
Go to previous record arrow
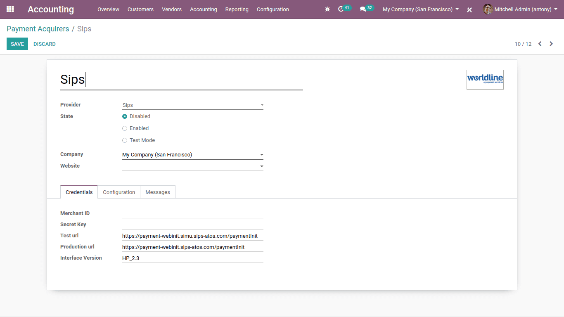click(x=540, y=44)
